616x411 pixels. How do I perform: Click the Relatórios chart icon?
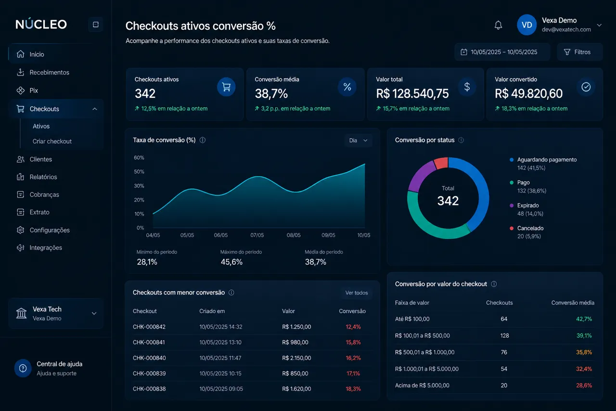click(20, 177)
